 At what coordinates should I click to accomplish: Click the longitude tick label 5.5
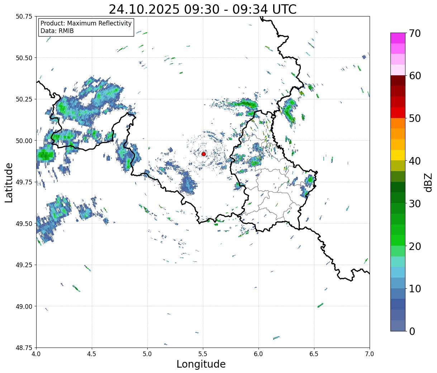203,354
